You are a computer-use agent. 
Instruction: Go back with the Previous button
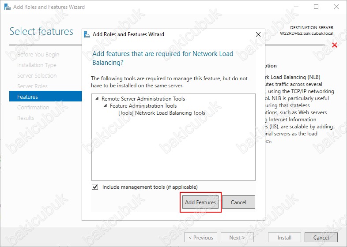pyautogui.click(x=200, y=237)
